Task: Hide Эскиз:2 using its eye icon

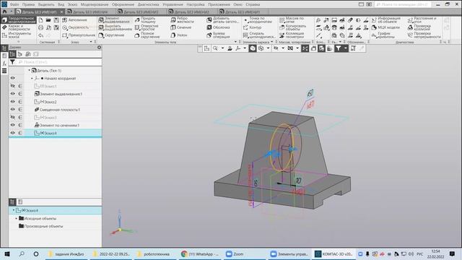Action: click(13, 102)
